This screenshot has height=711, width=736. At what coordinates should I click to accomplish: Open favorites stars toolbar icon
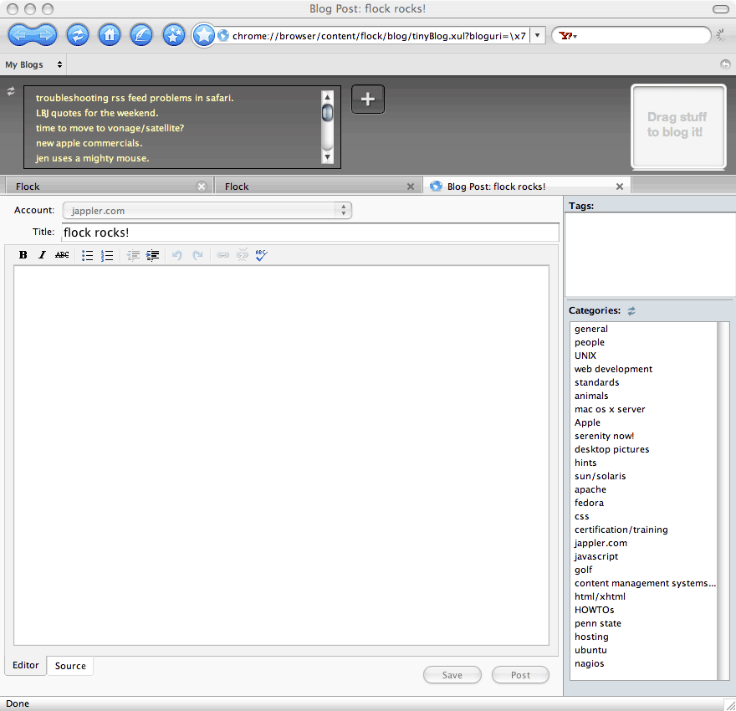tap(174, 35)
